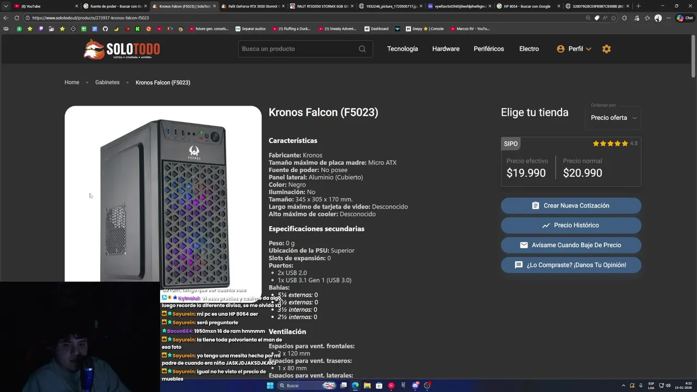Click ¿Lo Compraste? ¡Danos Tu Opinión!
The height and width of the screenshot is (392, 697).
click(571, 265)
